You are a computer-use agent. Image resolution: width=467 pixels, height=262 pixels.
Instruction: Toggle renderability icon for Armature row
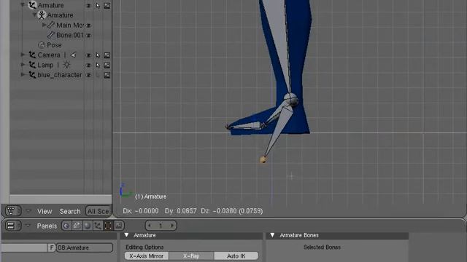point(107,5)
